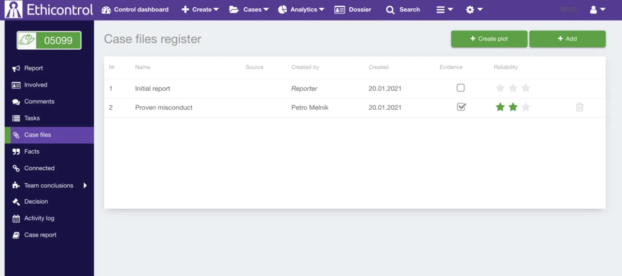Click first star for Proven misconduct

click(500, 107)
